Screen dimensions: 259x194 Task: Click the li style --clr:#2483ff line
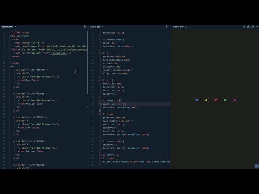pyautogui.click(x=31, y=70)
